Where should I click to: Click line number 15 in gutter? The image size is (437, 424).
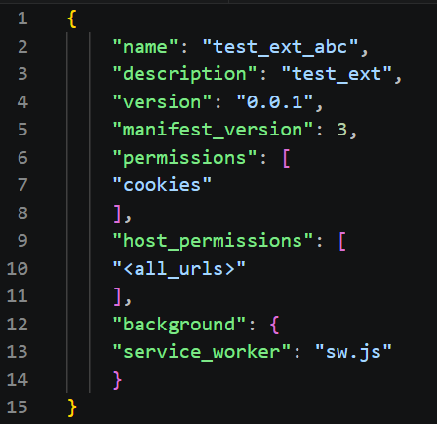[x=18, y=407]
